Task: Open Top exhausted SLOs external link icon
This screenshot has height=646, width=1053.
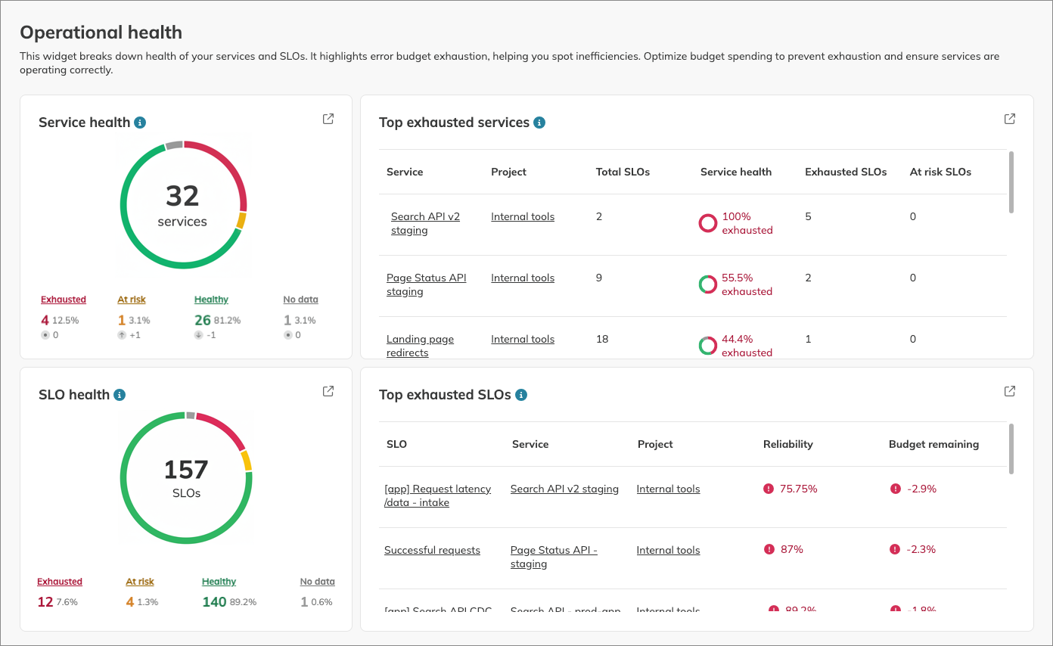Action: (1010, 391)
